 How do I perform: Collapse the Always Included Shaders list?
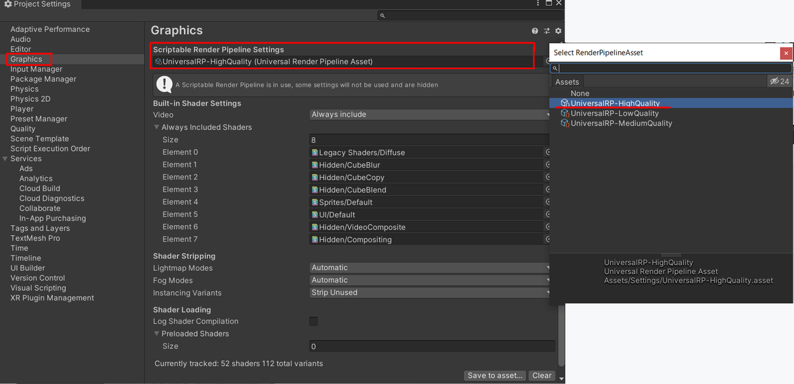tap(157, 127)
